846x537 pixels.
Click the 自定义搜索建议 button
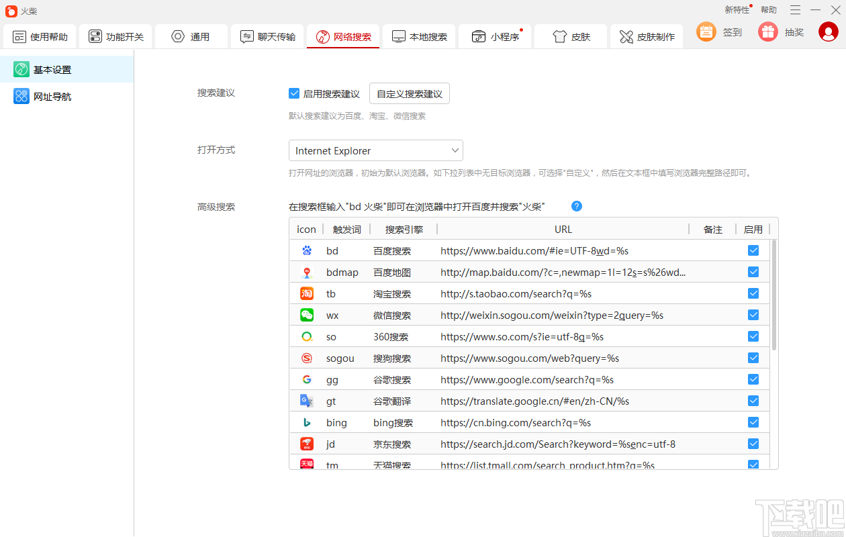[410, 93]
